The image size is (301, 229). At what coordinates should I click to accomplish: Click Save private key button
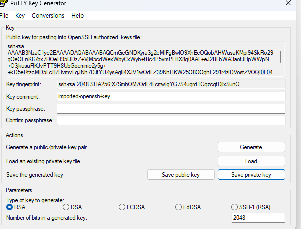tap(251, 175)
